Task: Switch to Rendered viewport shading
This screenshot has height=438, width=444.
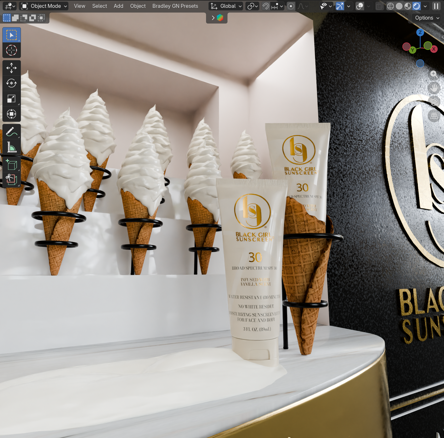Action: [x=416, y=6]
